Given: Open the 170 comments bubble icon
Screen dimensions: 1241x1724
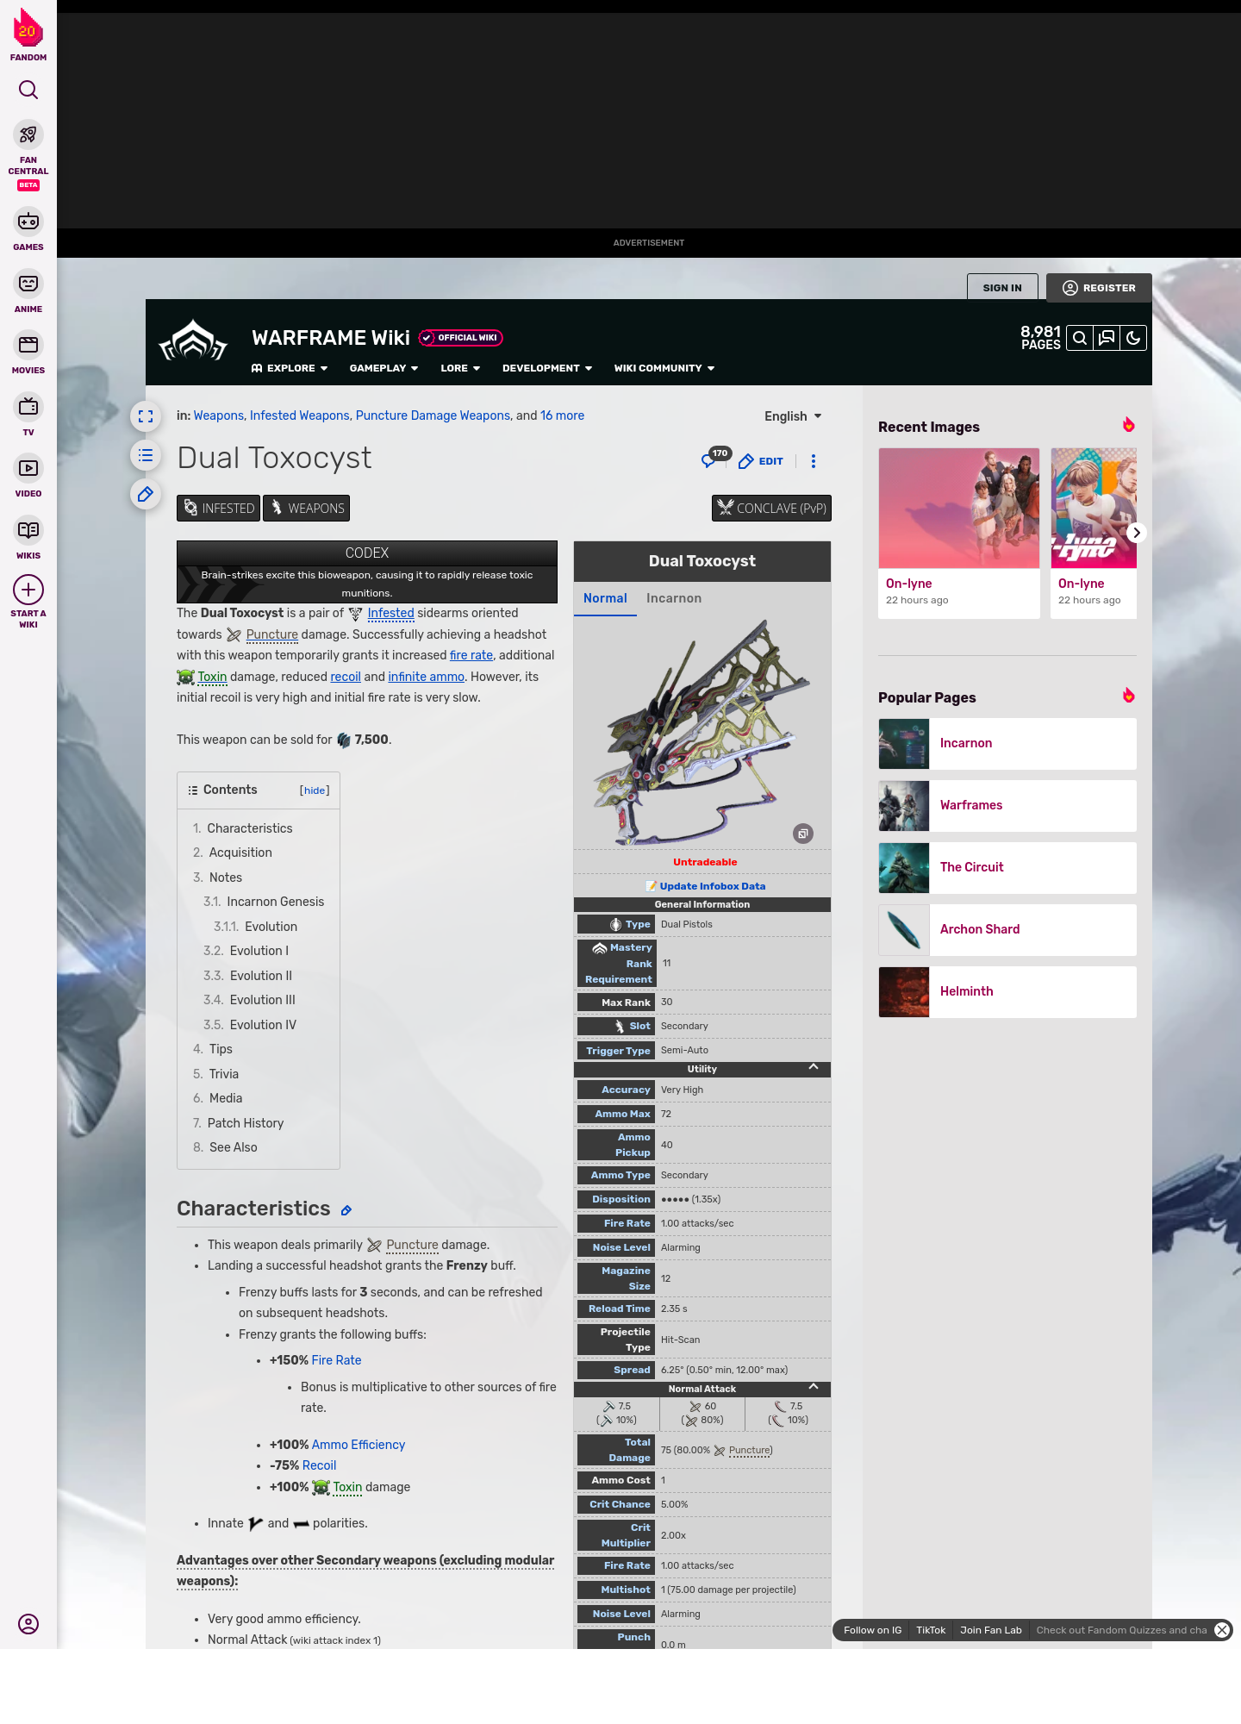Looking at the screenshot, I should (716, 458).
